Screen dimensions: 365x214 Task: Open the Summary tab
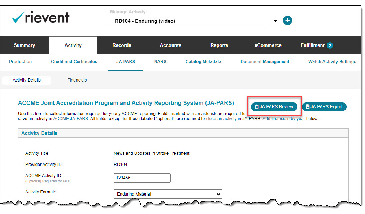pos(25,45)
